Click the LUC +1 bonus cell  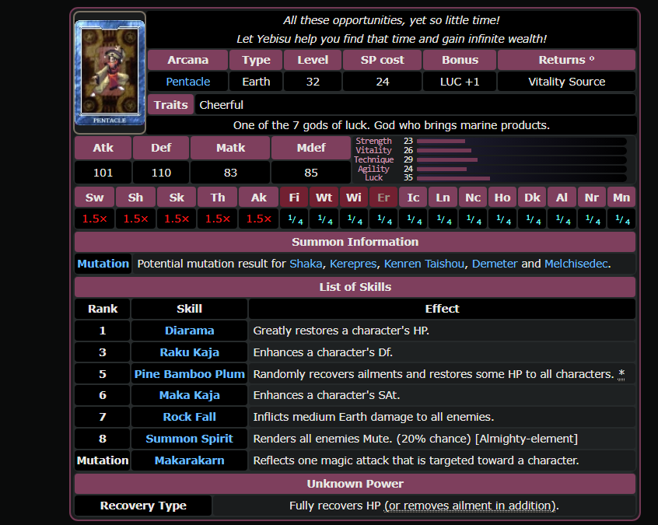pos(460,82)
